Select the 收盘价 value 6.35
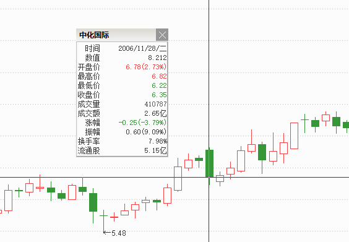The image size is (349, 242). click(159, 95)
